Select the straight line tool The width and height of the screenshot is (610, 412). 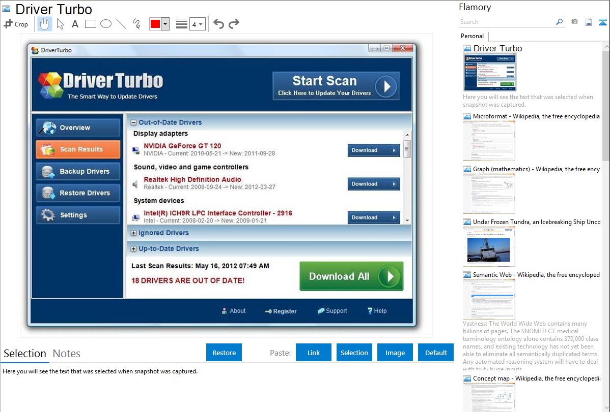pyautogui.click(x=121, y=24)
